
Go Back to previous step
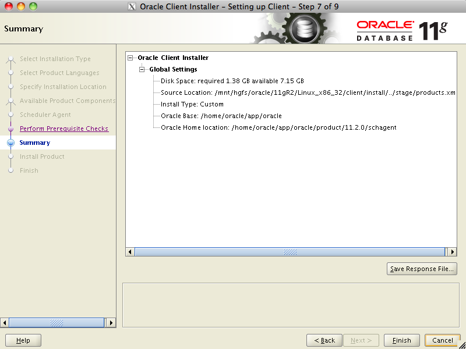click(x=324, y=340)
